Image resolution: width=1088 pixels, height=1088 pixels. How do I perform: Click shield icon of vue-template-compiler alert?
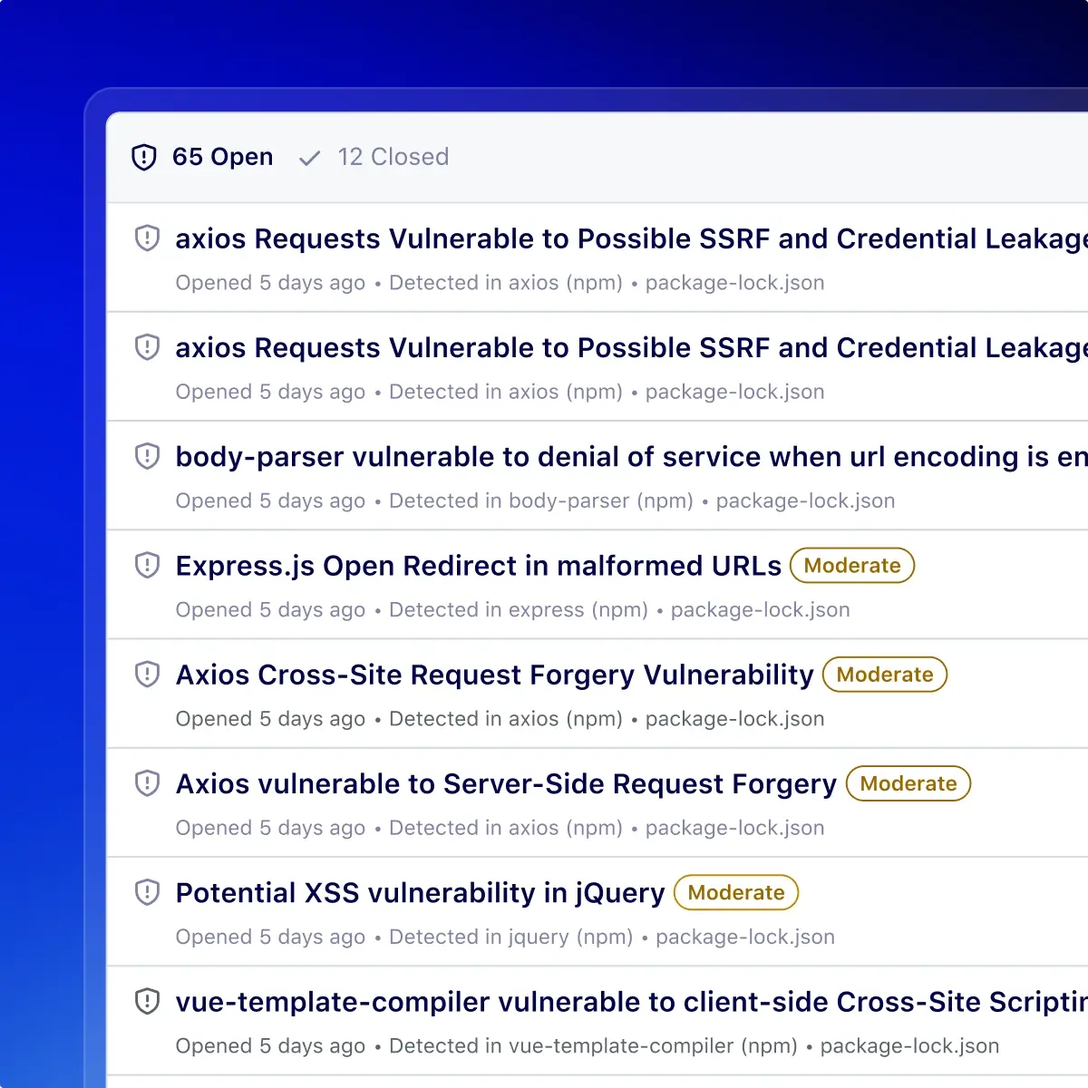(x=147, y=1000)
